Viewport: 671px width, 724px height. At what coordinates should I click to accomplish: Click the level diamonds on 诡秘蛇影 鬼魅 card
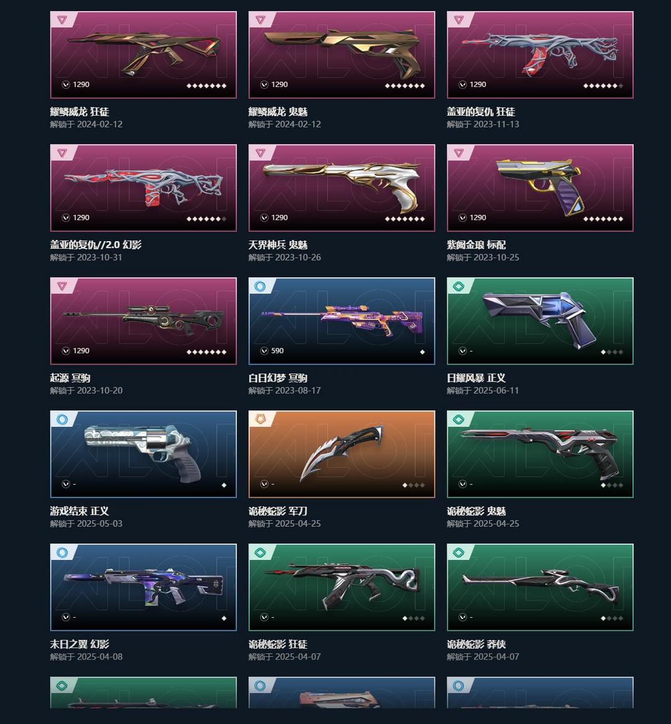pyautogui.click(x=612, y=485)
